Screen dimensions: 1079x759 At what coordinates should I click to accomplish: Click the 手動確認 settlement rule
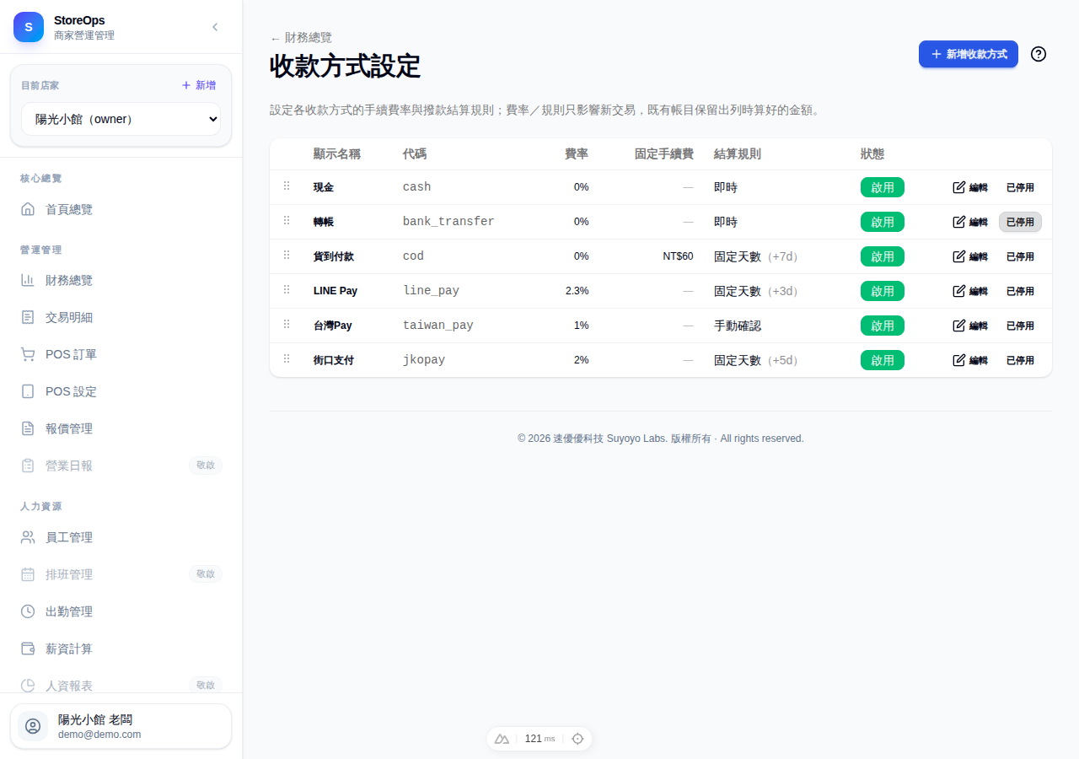click(x=738, y=326)
